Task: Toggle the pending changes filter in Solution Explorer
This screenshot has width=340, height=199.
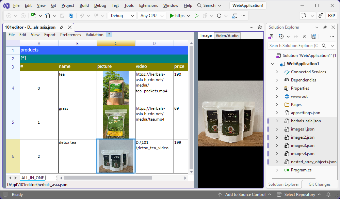Action: pos(281,36)
